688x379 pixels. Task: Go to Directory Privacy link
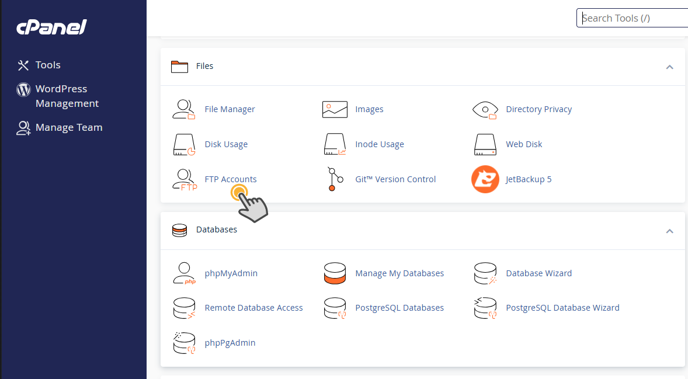pyautogui.click(x=539, y=109)
